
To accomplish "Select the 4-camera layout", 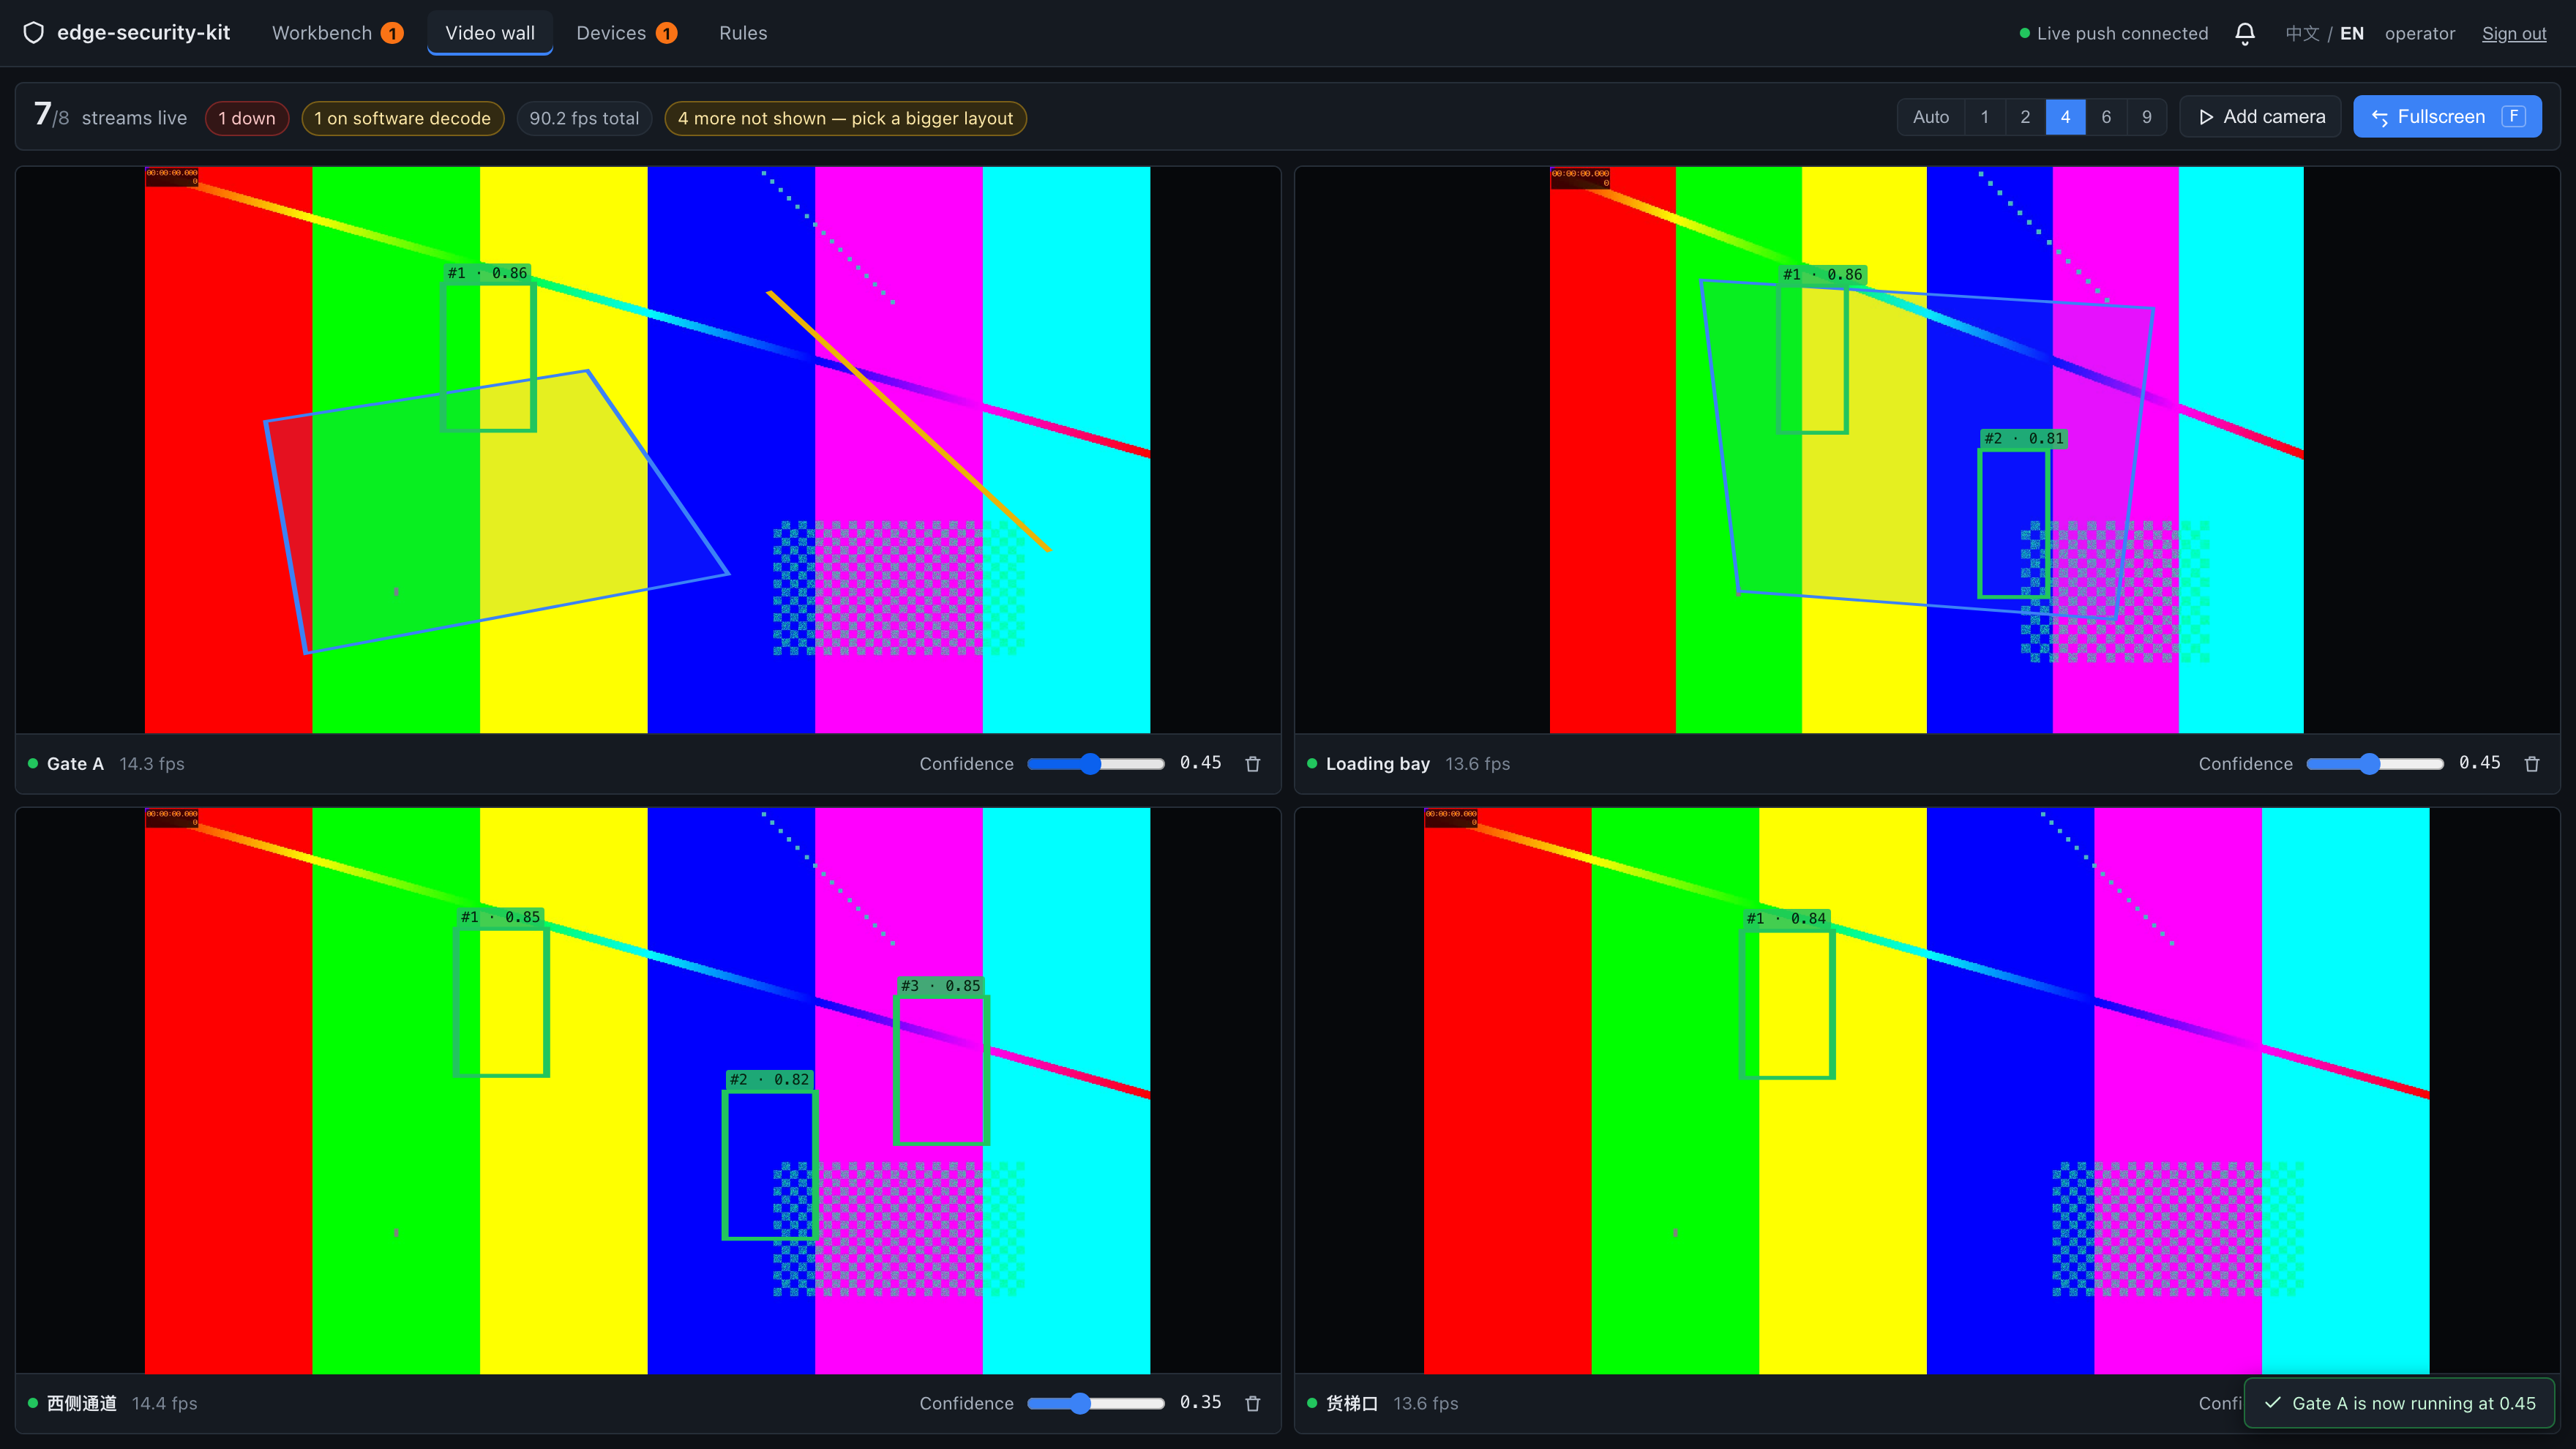I will click(2065, 117).
